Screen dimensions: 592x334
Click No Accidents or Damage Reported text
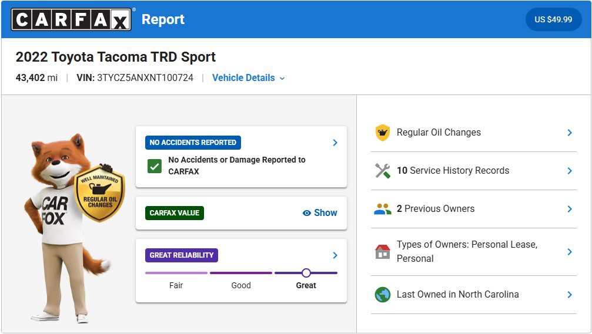click(237, 166)
